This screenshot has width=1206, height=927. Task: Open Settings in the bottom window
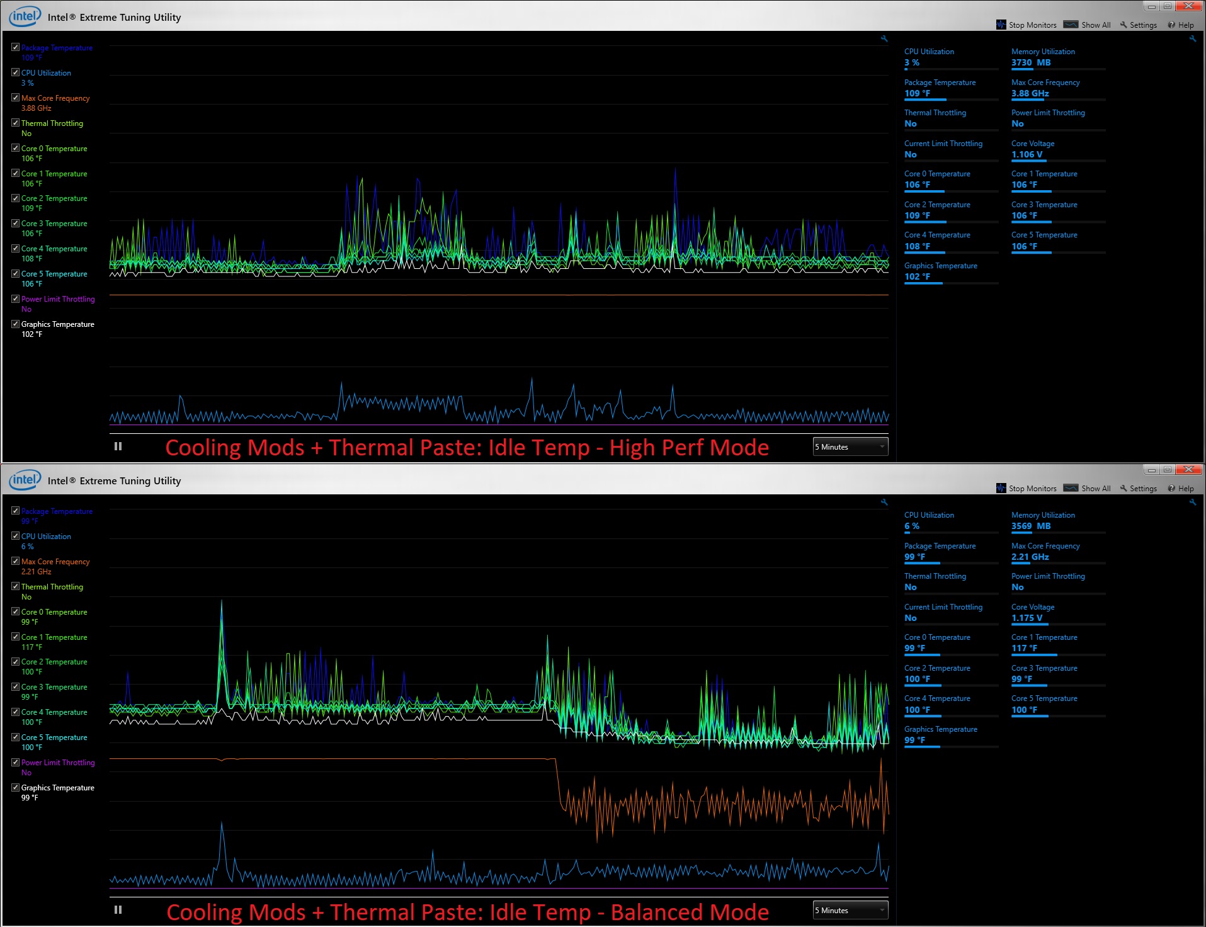[1139, 489]
